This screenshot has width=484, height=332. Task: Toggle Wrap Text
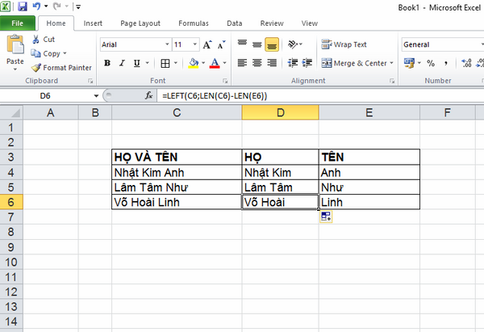pos(344,44)
